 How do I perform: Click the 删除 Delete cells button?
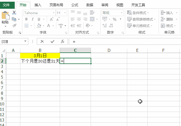[167, 19]
